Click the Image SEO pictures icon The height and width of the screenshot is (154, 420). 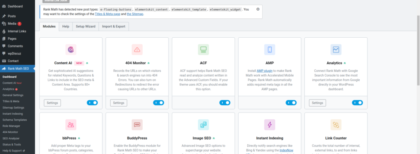click(x=203, y=125)
